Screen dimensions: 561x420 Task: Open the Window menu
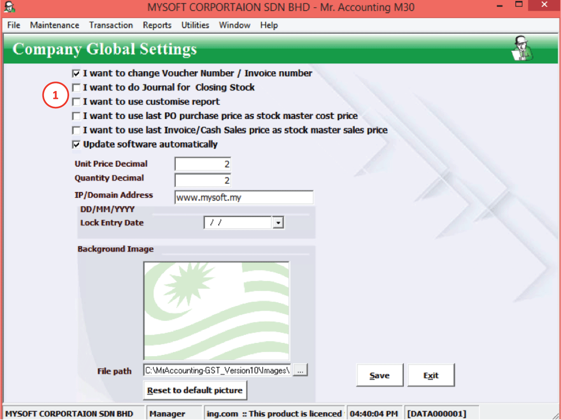tap(235, 25)
